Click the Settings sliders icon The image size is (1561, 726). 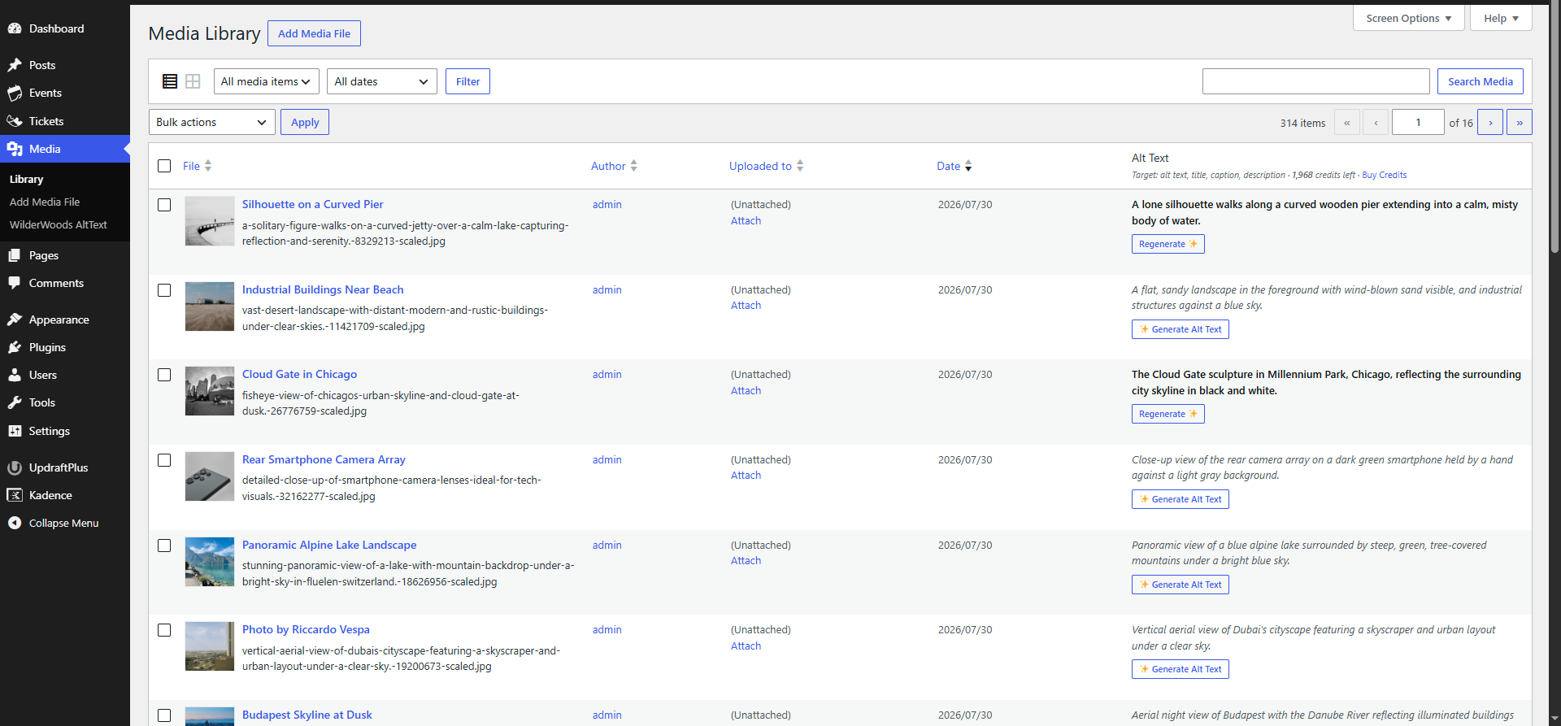point(15,431)
